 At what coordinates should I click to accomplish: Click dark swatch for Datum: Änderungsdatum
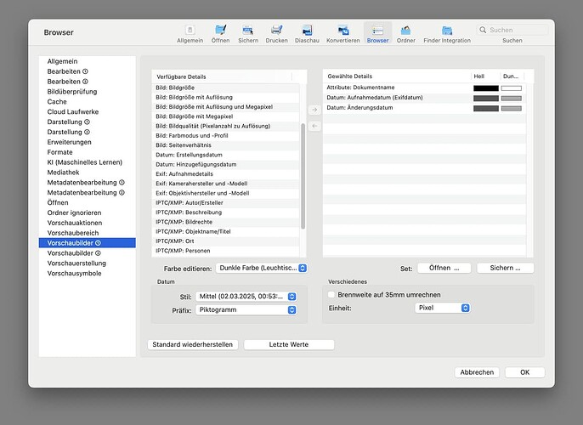[x=512, y=108]
